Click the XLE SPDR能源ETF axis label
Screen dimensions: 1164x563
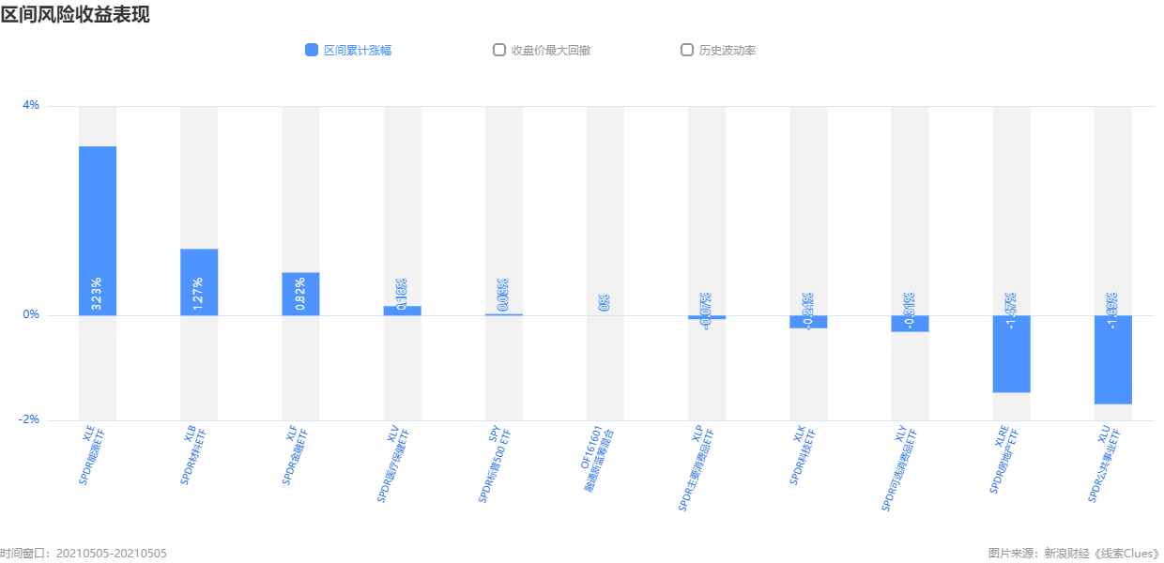coord(91,456)
